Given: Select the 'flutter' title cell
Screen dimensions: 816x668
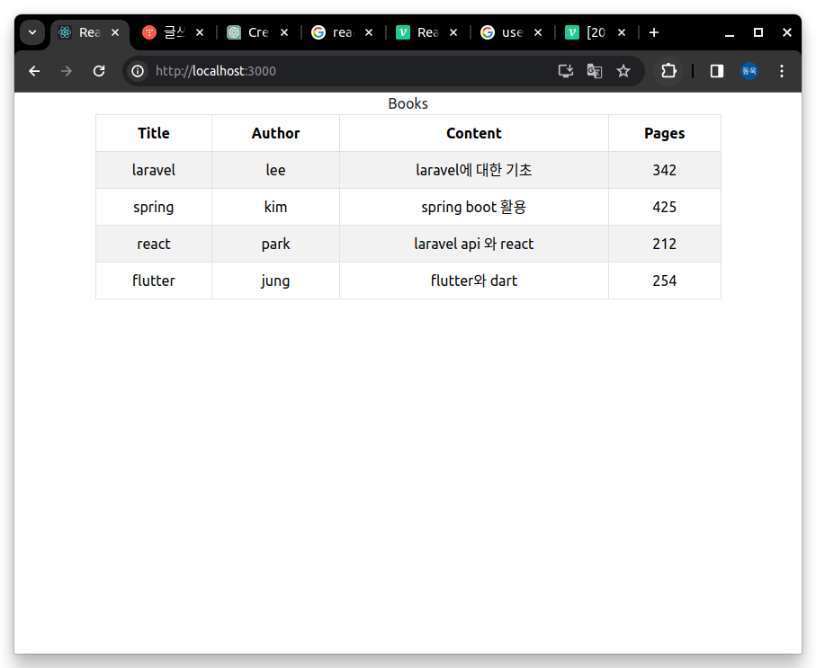Looking at the screenshot, I should point(154,281).
